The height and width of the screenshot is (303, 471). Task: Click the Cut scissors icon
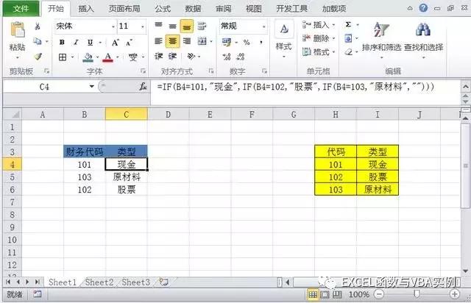pyautogui.click(x=38, y=26)
